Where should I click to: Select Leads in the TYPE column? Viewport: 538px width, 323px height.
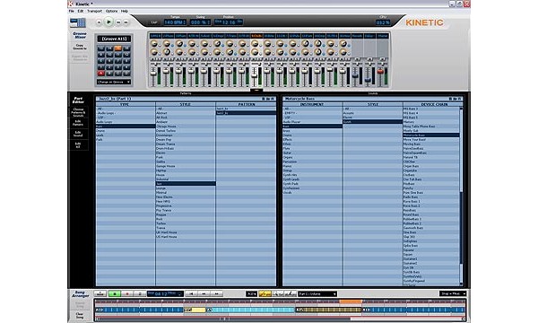click(x=126, y=135)
